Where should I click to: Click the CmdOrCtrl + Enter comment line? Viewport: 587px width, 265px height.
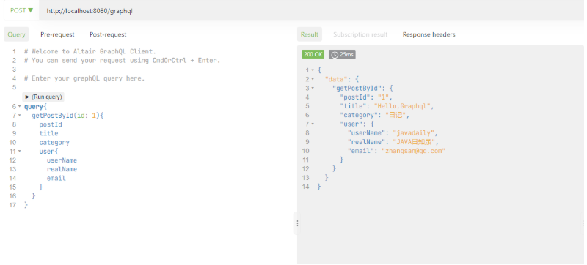click(122, 61)
